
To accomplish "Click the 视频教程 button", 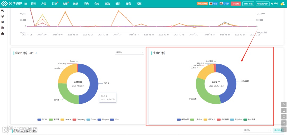I will click(202, 4).
